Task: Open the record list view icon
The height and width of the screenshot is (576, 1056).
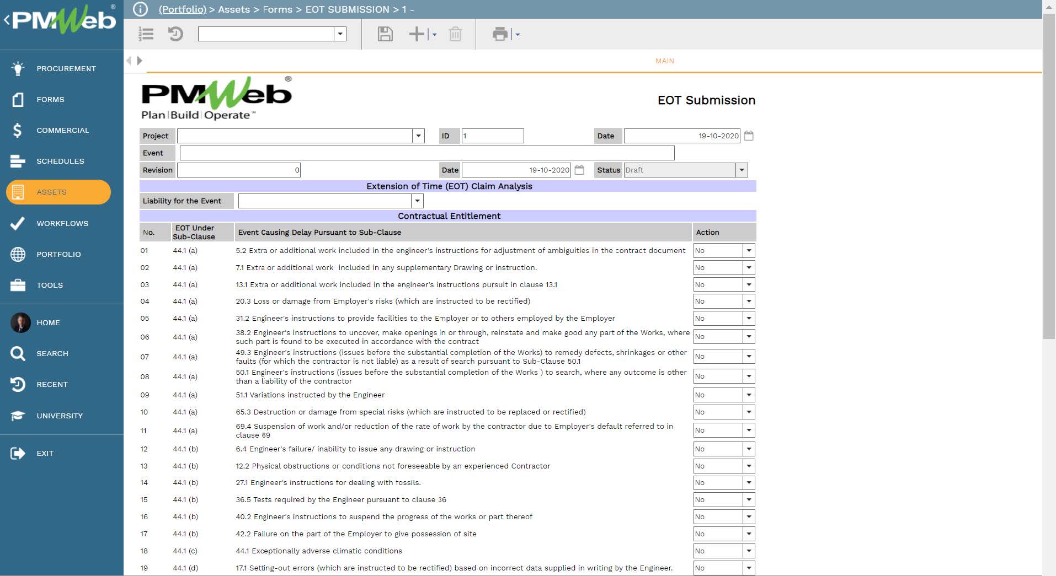Action: coord(146,34)
